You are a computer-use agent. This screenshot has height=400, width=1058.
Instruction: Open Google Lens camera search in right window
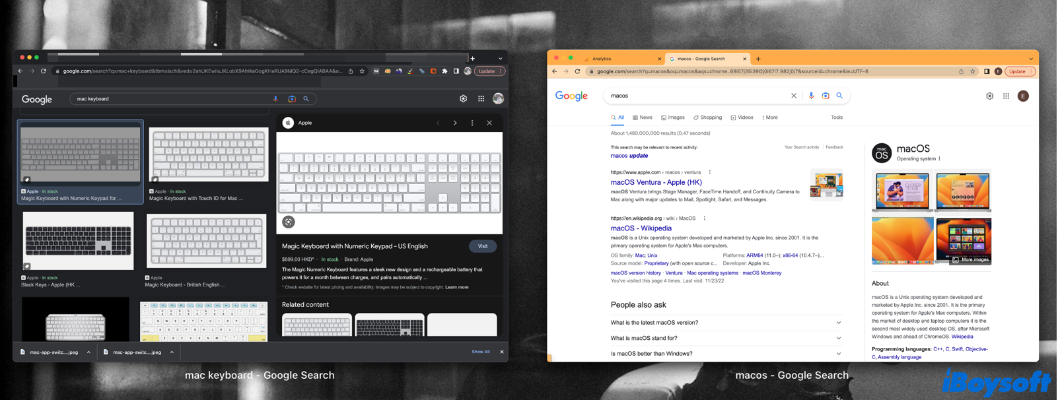[826, 96]
